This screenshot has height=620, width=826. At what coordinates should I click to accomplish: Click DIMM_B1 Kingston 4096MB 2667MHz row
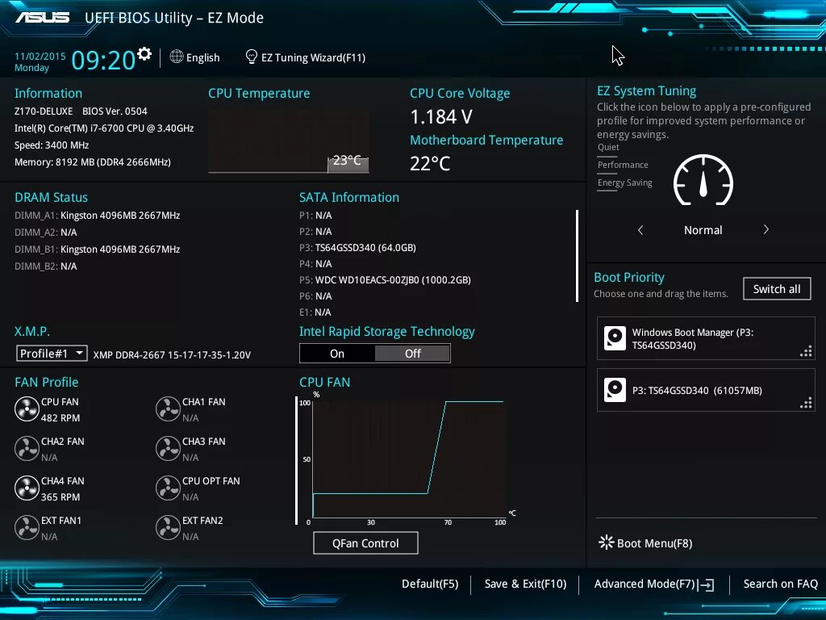click(x=97, y=249)
